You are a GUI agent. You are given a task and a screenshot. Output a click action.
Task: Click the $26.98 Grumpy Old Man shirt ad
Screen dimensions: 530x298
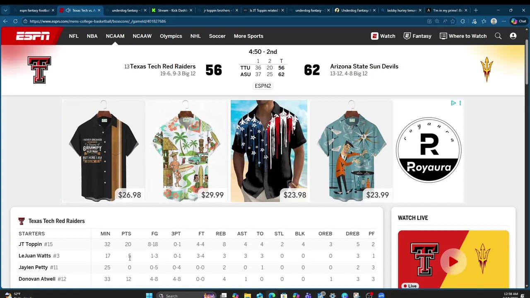104,151
